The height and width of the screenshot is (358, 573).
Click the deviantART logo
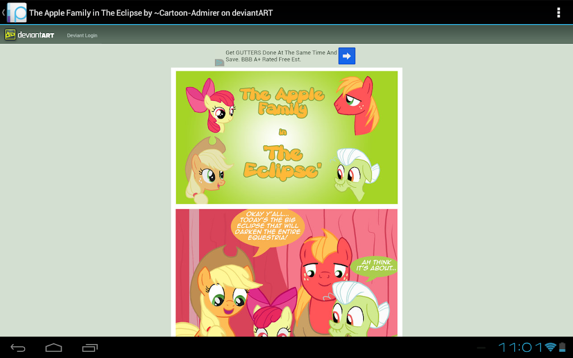pos(29,35)
